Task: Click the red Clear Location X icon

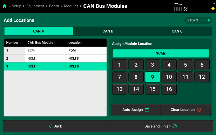Action: pos(199,110)
